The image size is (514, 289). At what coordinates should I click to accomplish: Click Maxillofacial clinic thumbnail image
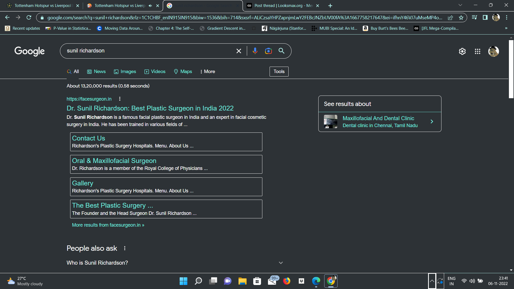331,121
